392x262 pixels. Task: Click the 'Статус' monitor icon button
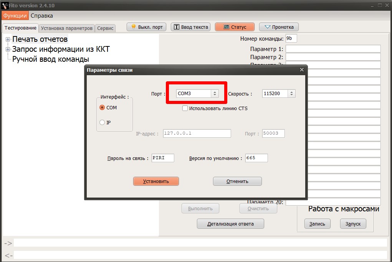(x=235, y=27)
